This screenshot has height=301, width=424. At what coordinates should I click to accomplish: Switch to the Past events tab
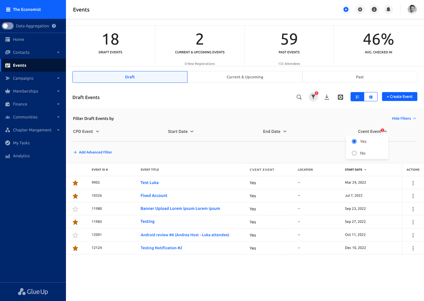point(360,77)
